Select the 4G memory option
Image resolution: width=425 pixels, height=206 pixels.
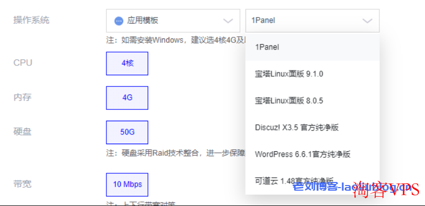pos(127,98)
